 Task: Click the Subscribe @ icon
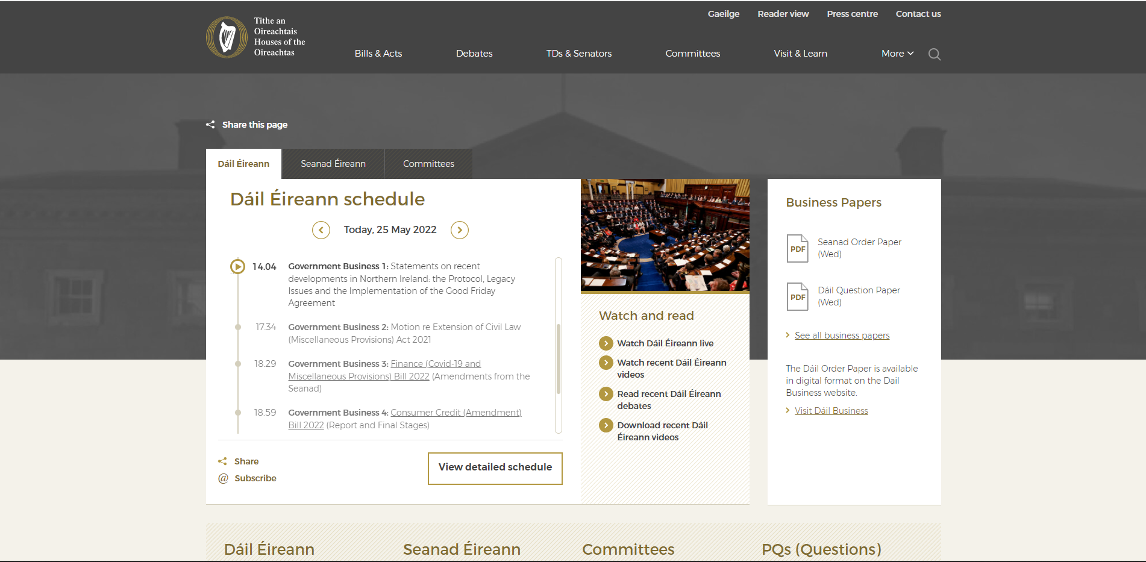click(x=223, y=478)
